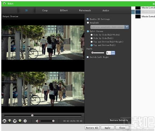Pause the video preview
The width and height of the screenshot is (155, 131).
coord(10,121)
